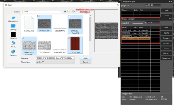The width and height of the screenshot is (174, 105).
Task: Click Libraries in the places sidebar
Action: point(13,36)
